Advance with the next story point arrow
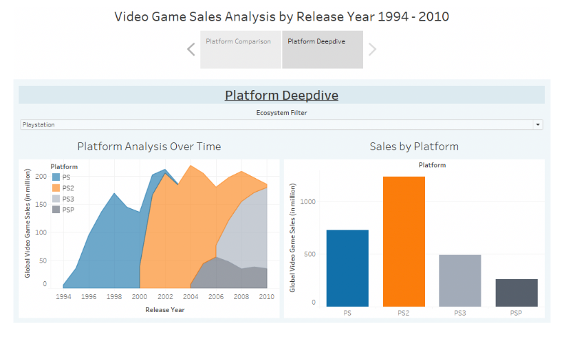The image size is (564, 341). pyautogui.click(x=372, y=49)
